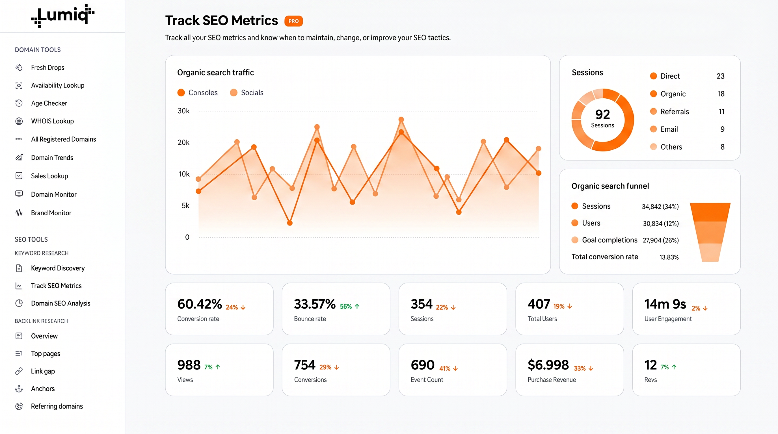
Task: Click the Event Count 690 value
Action: 423,365
